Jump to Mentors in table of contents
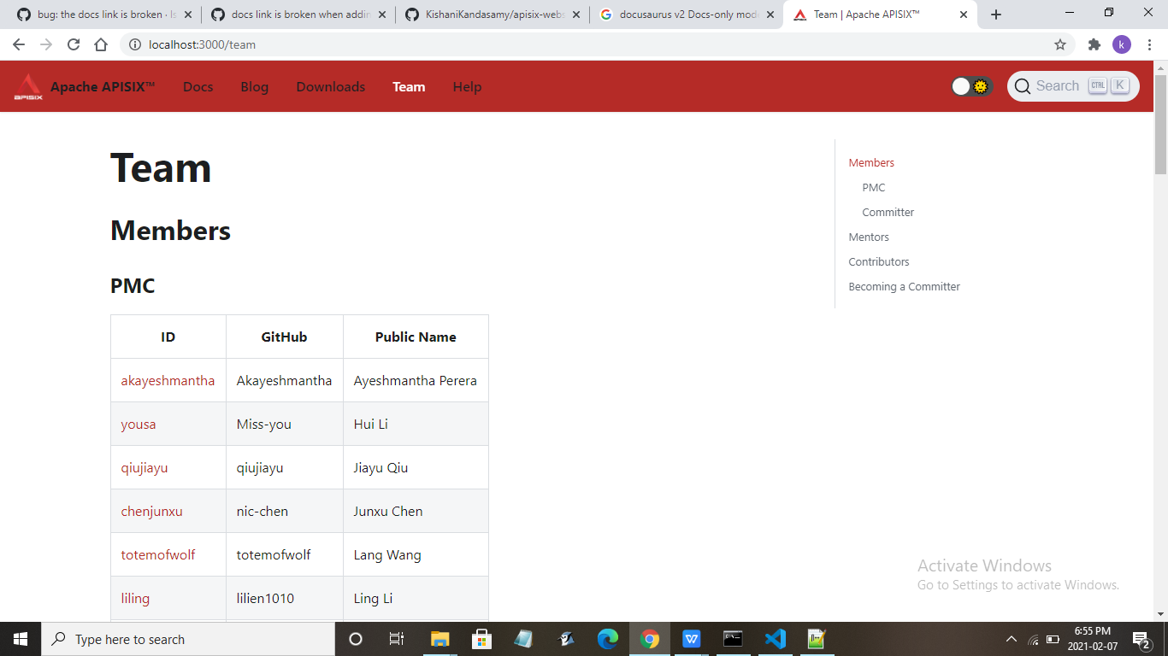Image resolution: width=1168 pixels, height=656 pixels. coord(869,237)
